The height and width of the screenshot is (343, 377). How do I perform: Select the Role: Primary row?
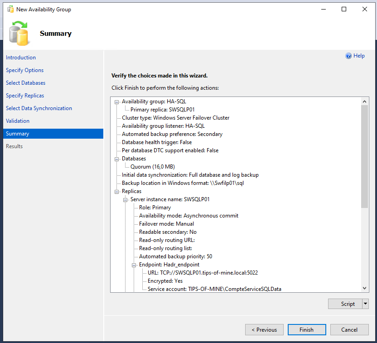tap(155, 208)
